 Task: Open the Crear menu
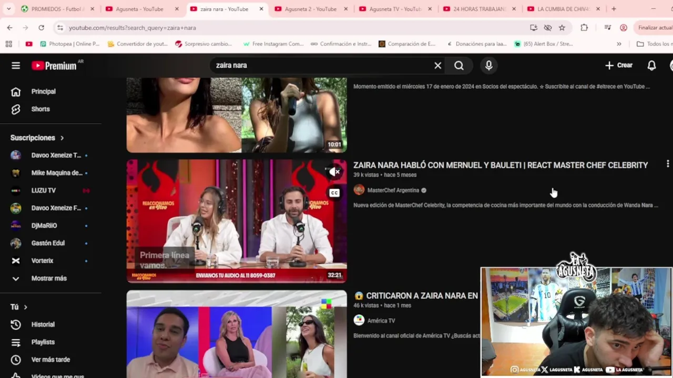[x=619, y=65]
